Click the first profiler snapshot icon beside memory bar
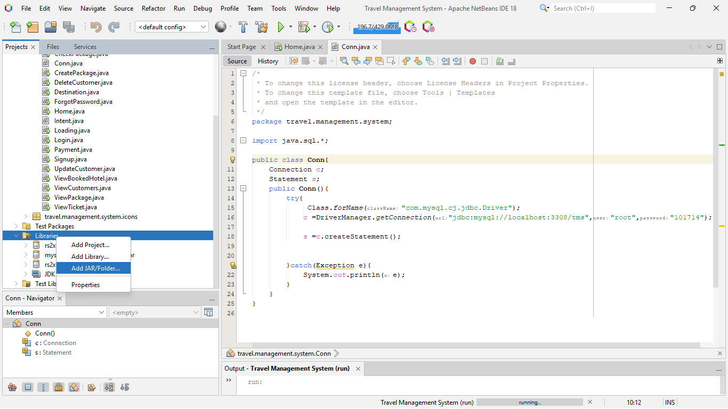Screen dimensions: 728x409 pyautogui.click(x=410, y=27)
